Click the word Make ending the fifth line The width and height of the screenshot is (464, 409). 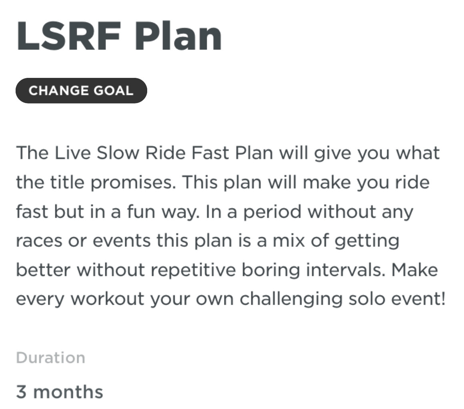(414, 270)
